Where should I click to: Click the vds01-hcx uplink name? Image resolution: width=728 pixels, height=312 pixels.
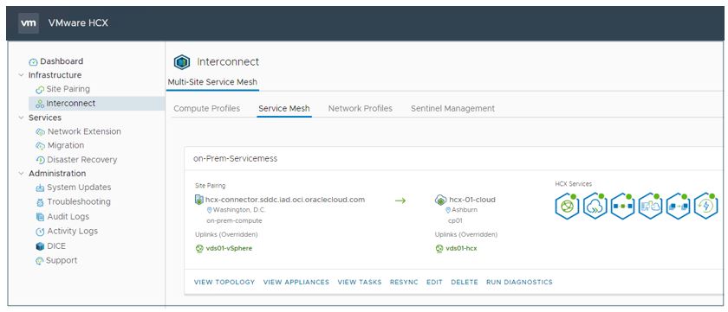point(461,249)
